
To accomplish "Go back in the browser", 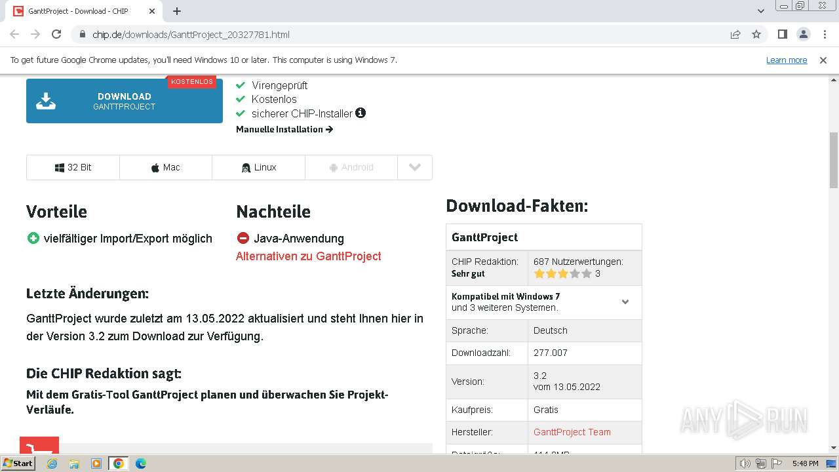I will coord(14,34).
